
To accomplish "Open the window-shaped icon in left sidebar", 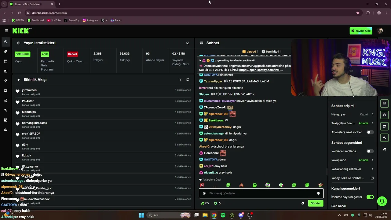I will click(5, 61).
